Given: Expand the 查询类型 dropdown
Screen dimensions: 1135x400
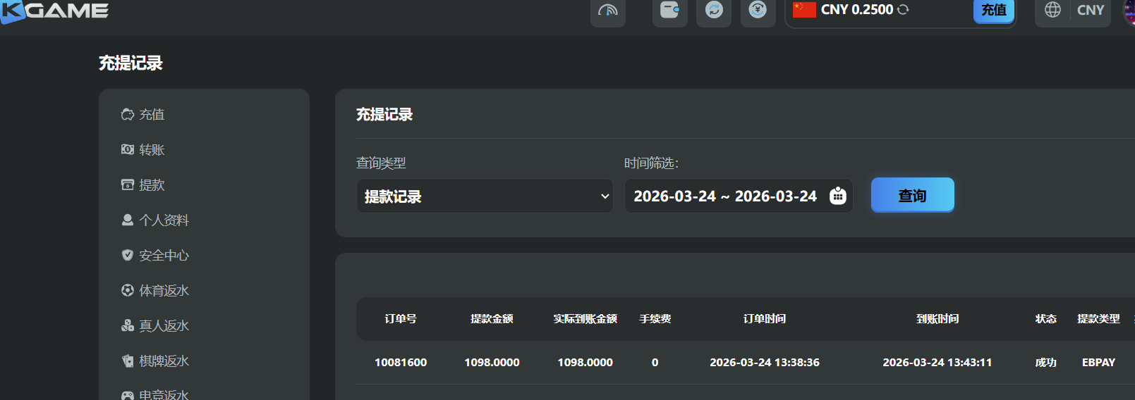Looking at the screenshot, I should [485, 196].
